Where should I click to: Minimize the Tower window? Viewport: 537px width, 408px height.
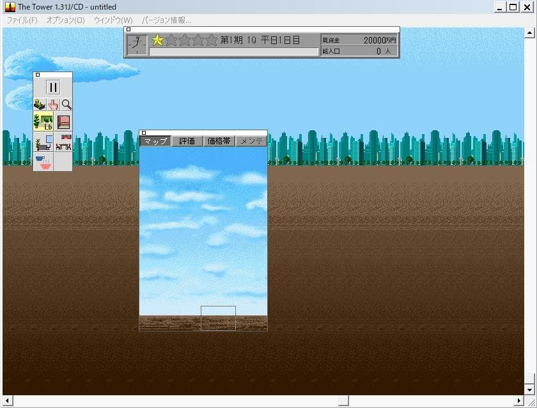(500, 7)
